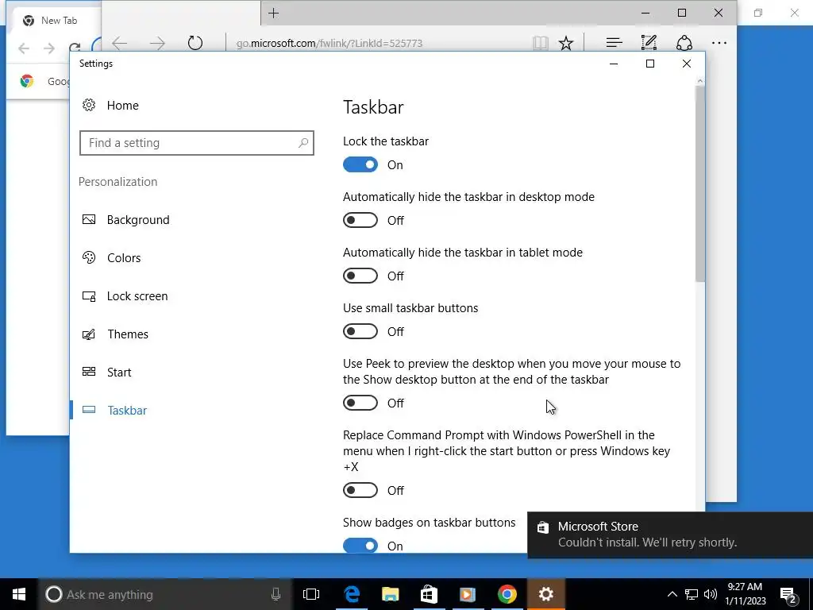Viewport: 813px width, 610px height.
Task: Open the Action Center notifications icon
Action: pyautogui.click(x=788, y=595)
